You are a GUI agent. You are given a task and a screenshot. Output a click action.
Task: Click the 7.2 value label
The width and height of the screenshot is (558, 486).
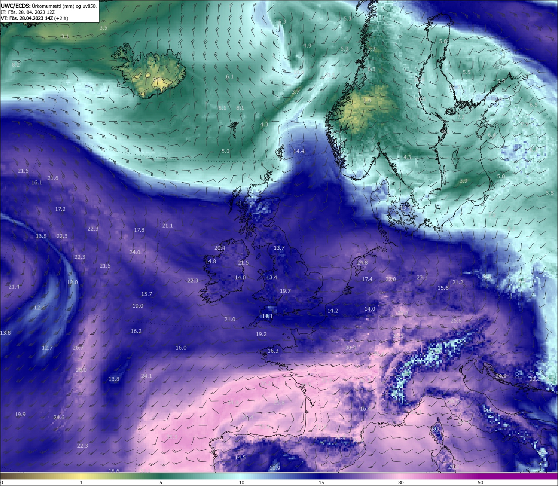tap(461, 117)
